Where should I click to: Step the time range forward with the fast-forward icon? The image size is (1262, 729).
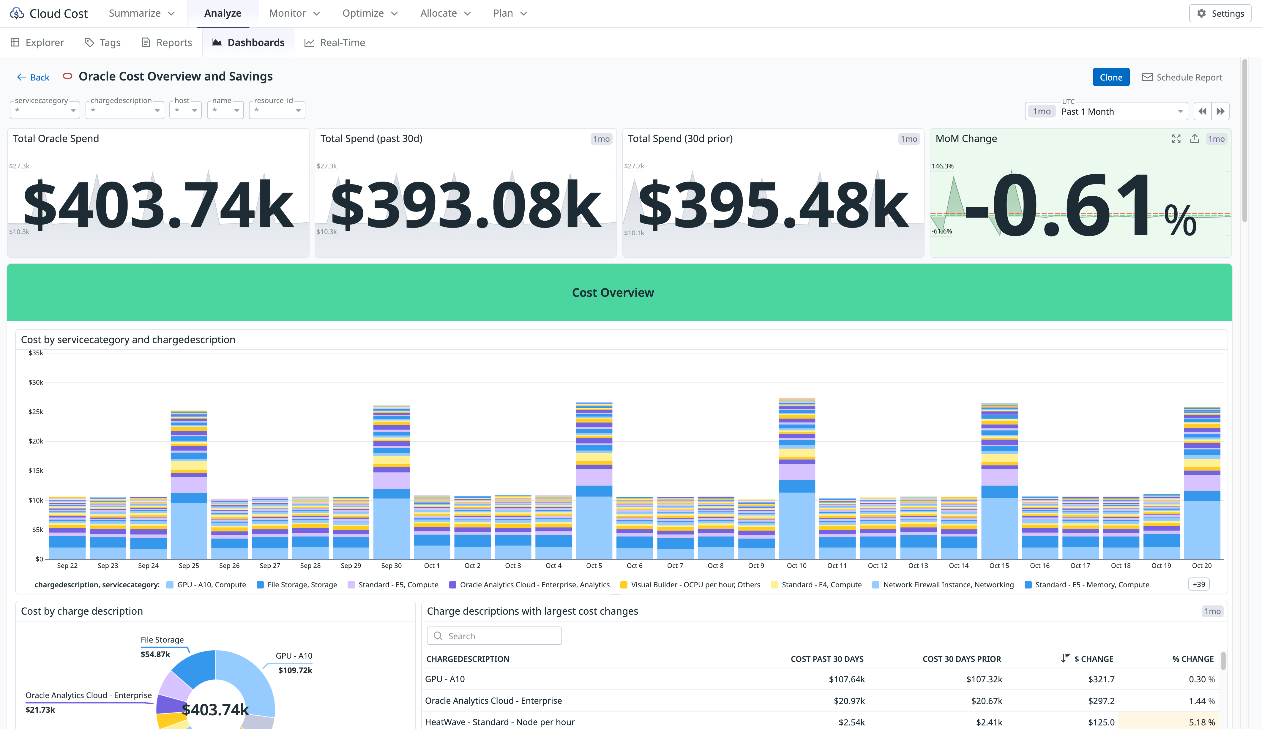(x=1220, y=111)
